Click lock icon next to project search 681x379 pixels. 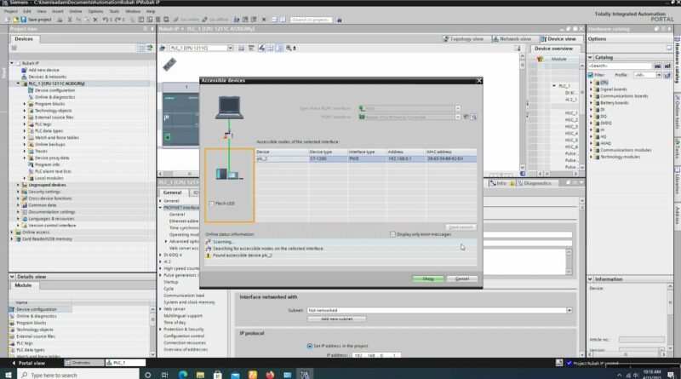[x=339, y=20]
